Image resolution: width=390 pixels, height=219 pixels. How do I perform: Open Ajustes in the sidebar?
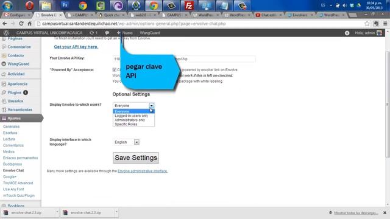(x=14, y=118)
